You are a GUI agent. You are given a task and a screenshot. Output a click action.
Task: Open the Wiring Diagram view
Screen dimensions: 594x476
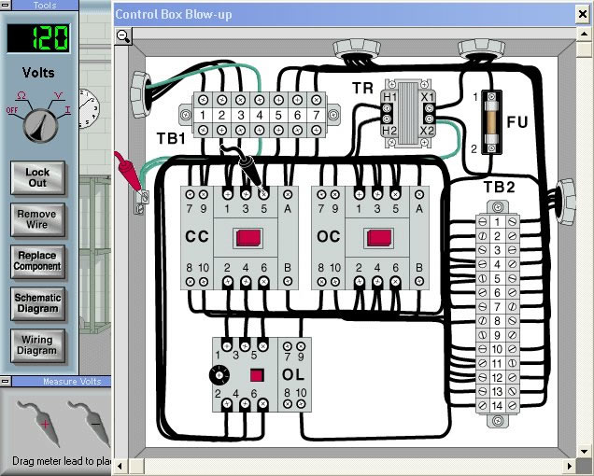pos(37,345)
